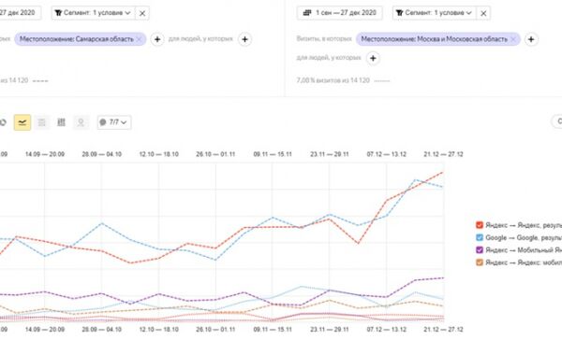Switch to the stacked area chart icon

point(42,122)
